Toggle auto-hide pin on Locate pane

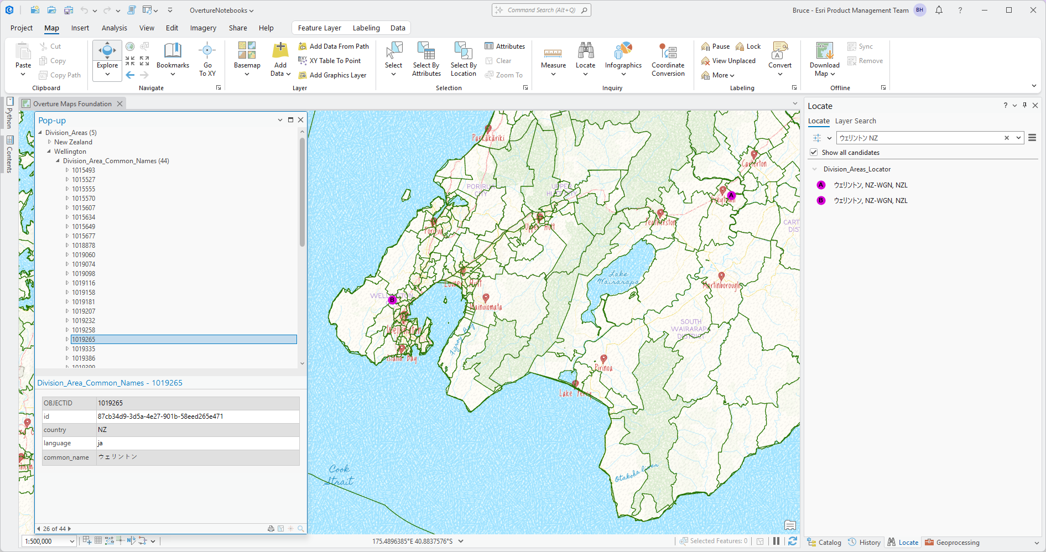[1024, 105]
